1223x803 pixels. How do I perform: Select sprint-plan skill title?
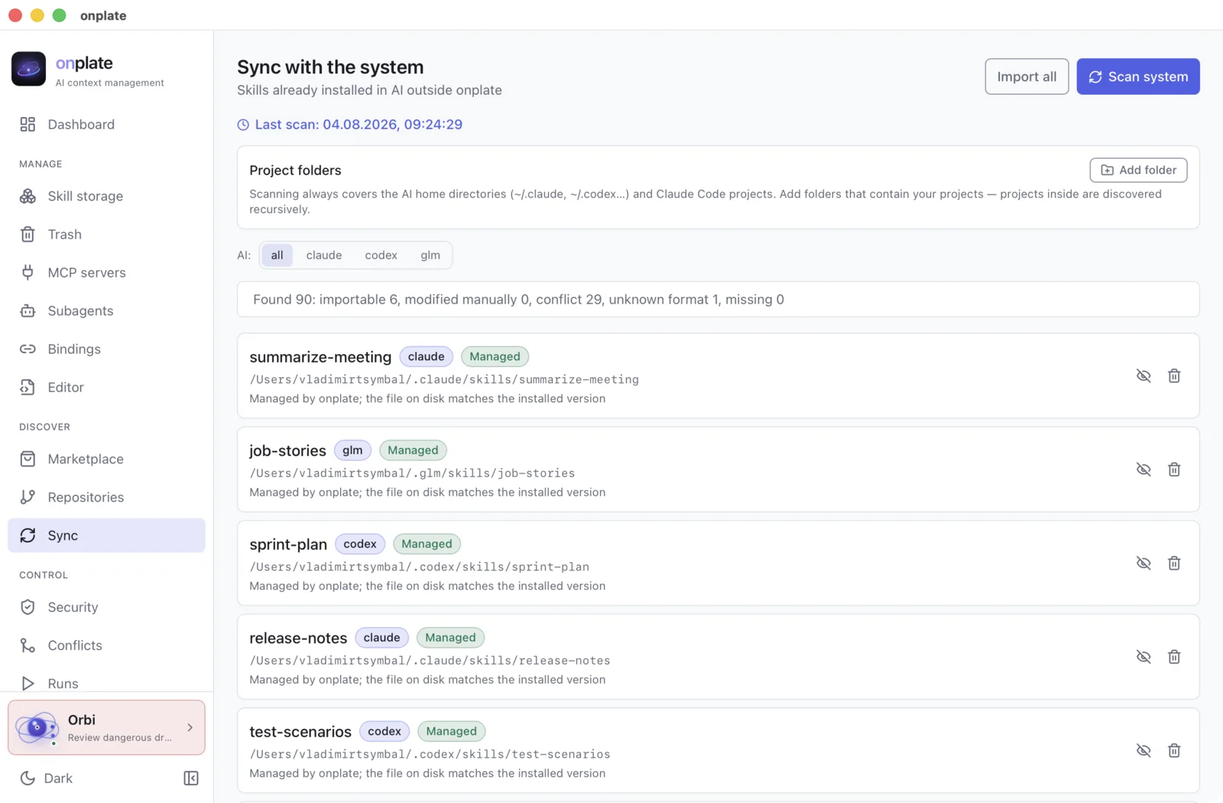pos(288,545)
